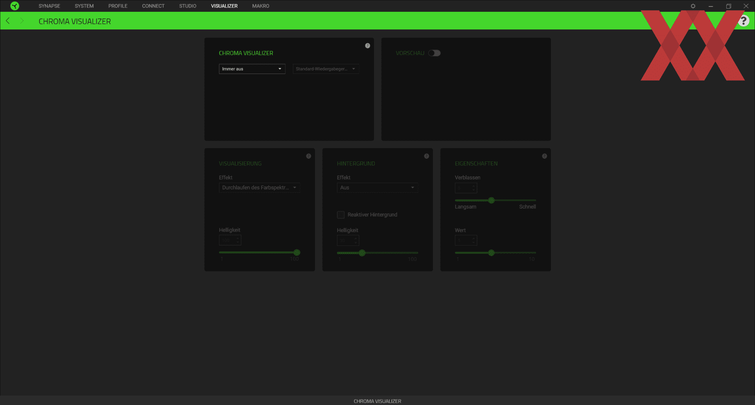Screen dimensions: 755x405
Task: Toggle the Vorschau preview switch
Action: pyautogui.click(x=435, y=53)
